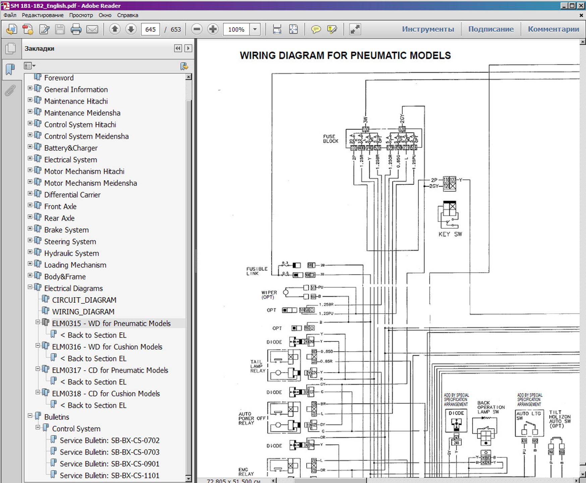Viewport: 586px width, 483px height.
Task: Click the page number input field
Action: [150, 29]
